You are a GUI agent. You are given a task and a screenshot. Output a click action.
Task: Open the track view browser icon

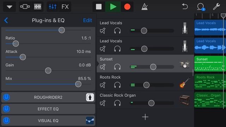25,7
